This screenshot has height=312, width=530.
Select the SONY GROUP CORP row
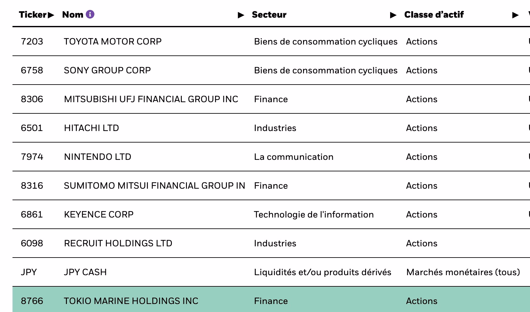[x=107, y=70]
